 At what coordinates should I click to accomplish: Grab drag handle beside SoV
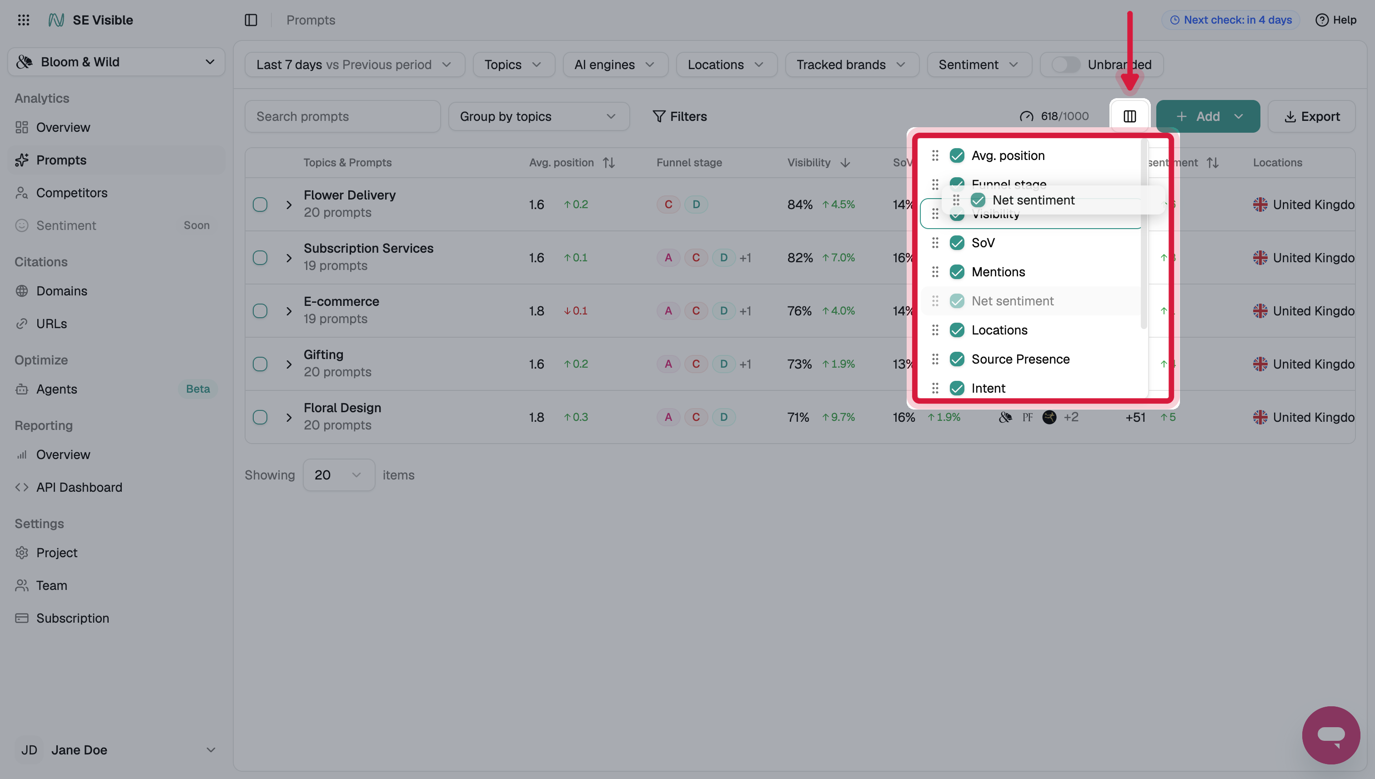point(935,243)
